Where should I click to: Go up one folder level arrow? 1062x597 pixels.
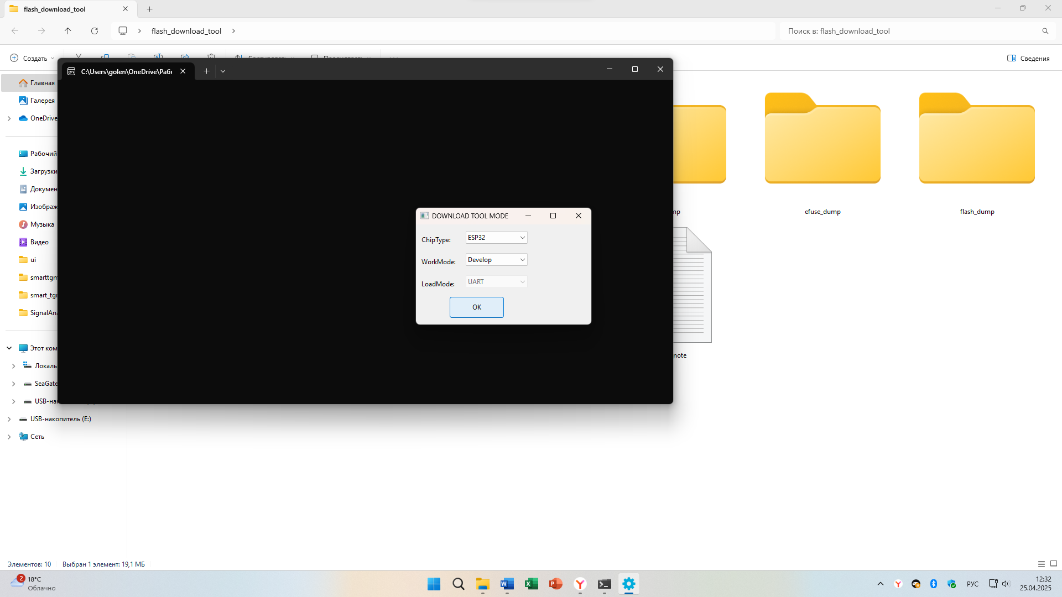tap(68, 31)
